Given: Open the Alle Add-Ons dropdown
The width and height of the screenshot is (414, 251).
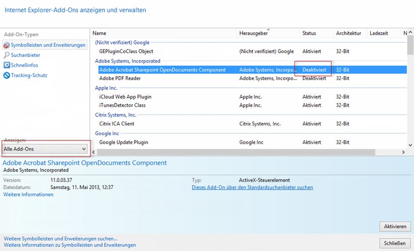Looking at the screenshot, I should click(x=45, y=149).
